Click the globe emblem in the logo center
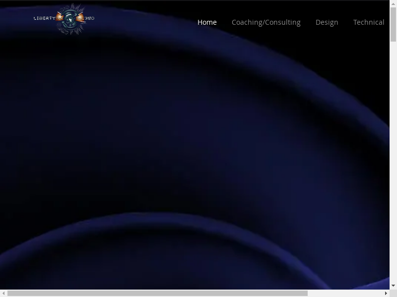 coord(70,19)
